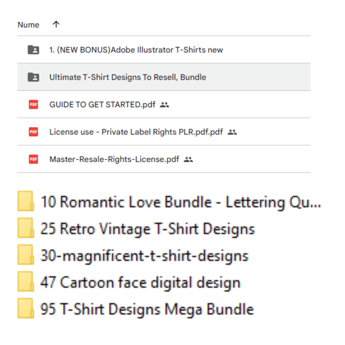Select the 1. (NEW BONUS) Adobe Illustrator folder name

[136, 50]
